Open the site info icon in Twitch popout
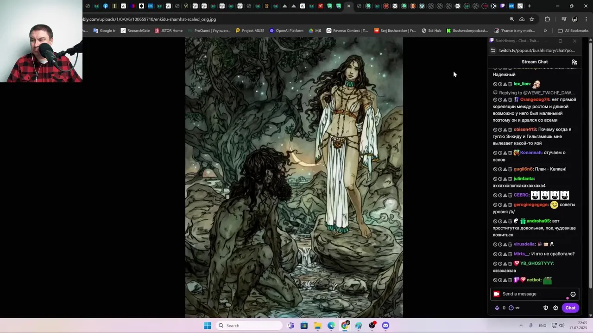593x333 pixels. [x=493, y=50]
